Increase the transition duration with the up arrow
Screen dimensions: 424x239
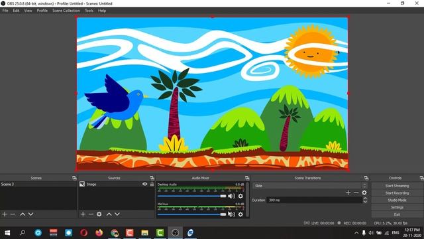click(365, 199)
